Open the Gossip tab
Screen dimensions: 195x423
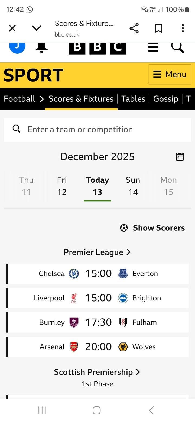[165, 99]
